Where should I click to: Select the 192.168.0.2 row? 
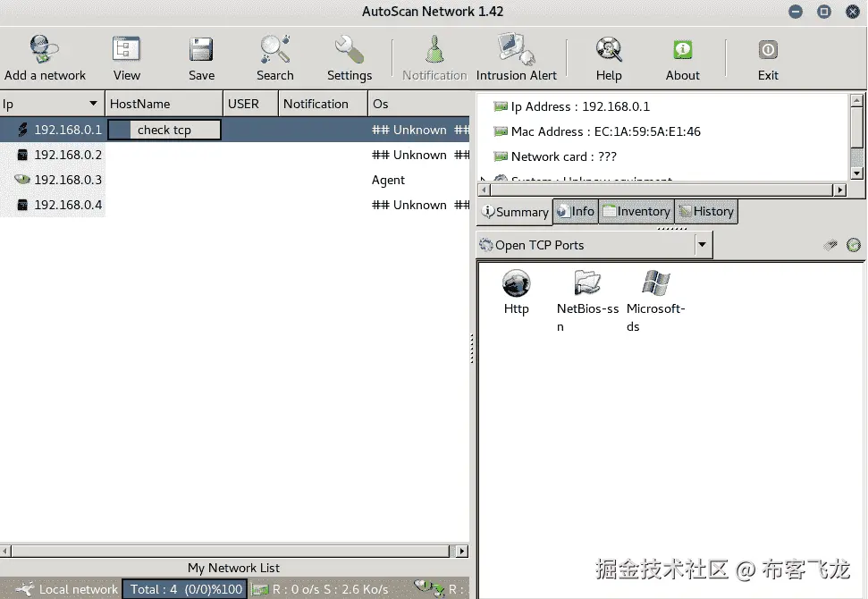[x=235, y=155]
